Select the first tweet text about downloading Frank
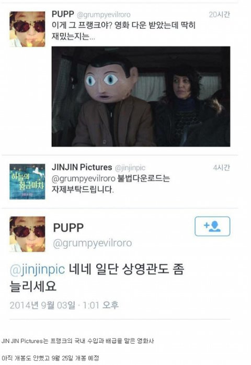 (123, 31)
